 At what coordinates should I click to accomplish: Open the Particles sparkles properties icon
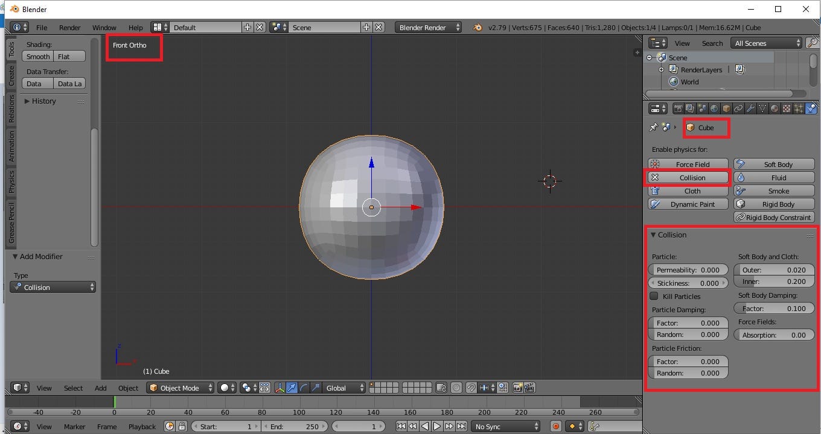(799, 108)
